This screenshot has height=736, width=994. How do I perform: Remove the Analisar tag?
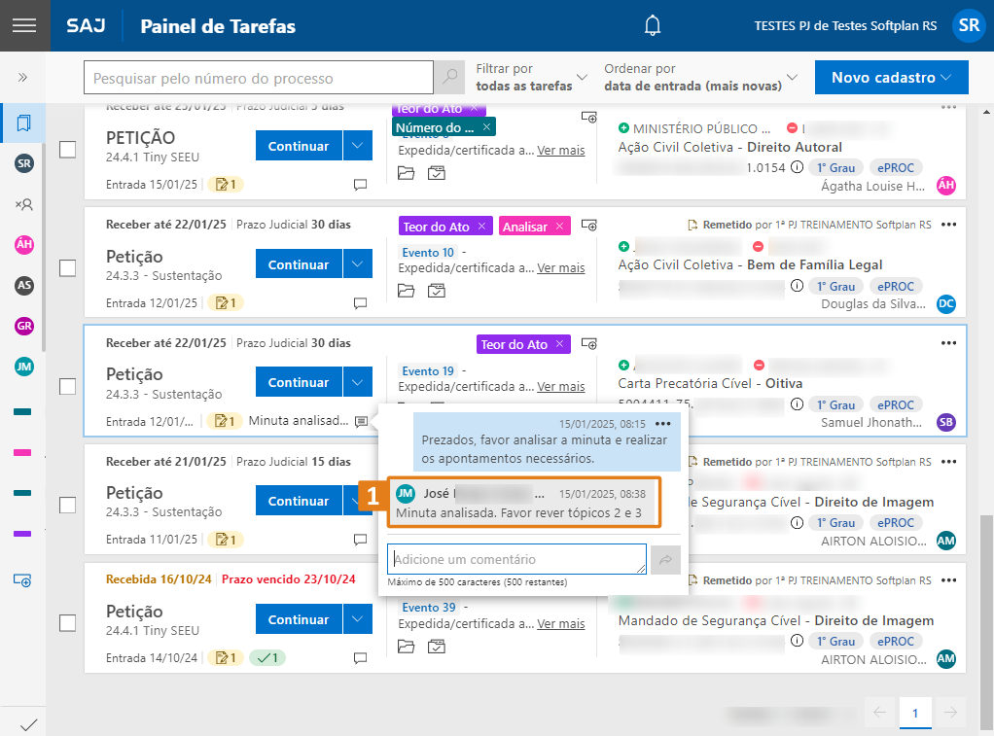[559, 227]
